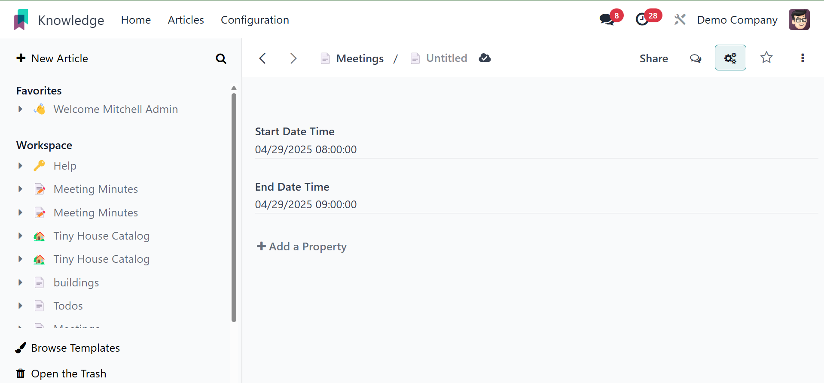
Task: Click the debug tools wrench icon
Action: [680, 20]
